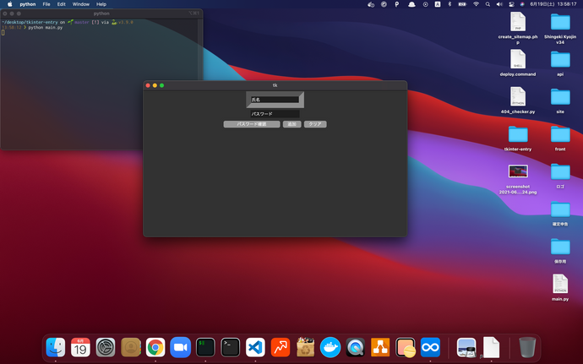Select the screenshot png thumbnail on the desktop

click(x=518, y=171)
